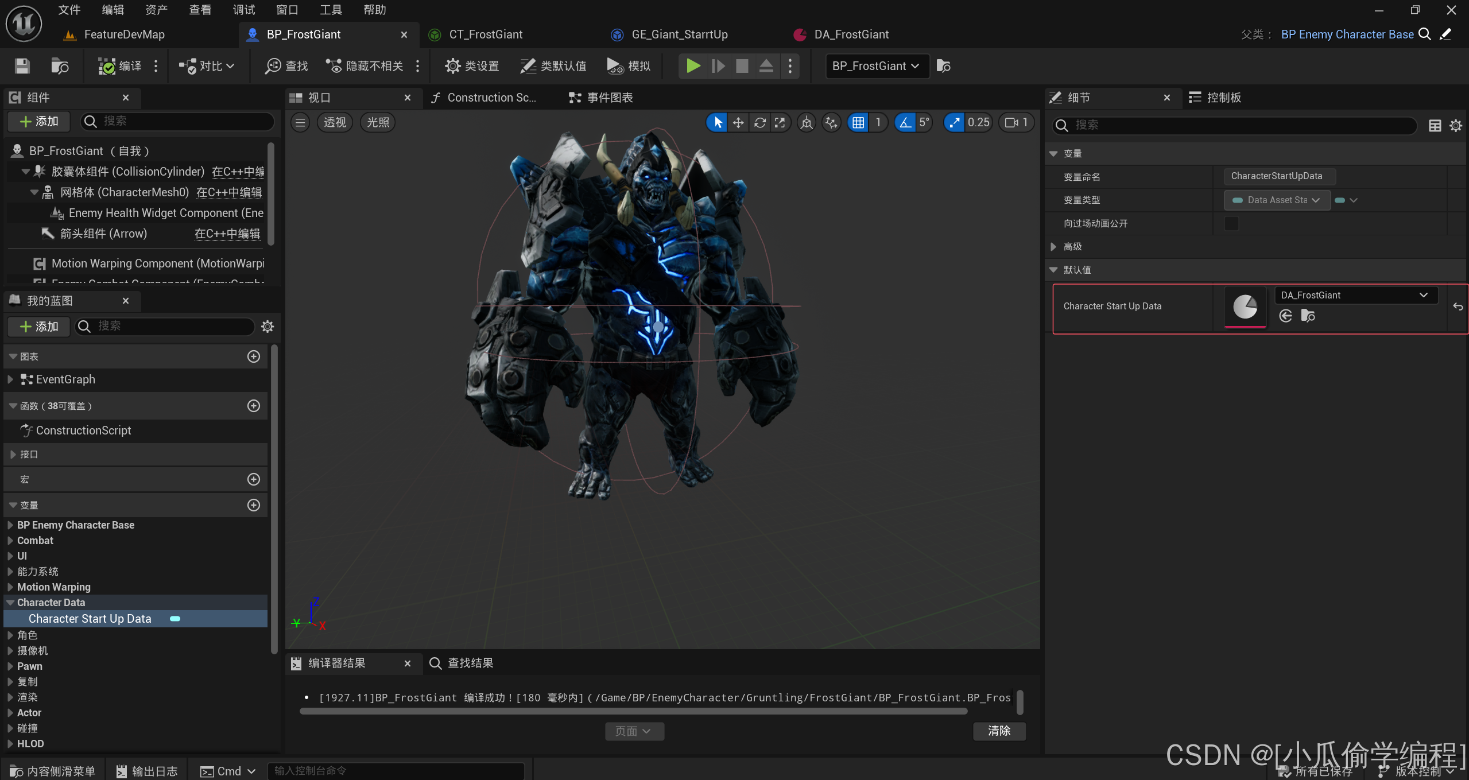Compile the blueprint
Screen dimensions: 1469x780
[x=119, y=66]
